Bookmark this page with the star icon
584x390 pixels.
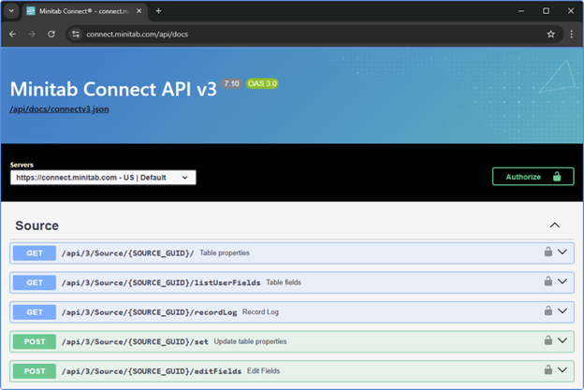[x=550, y=34]
